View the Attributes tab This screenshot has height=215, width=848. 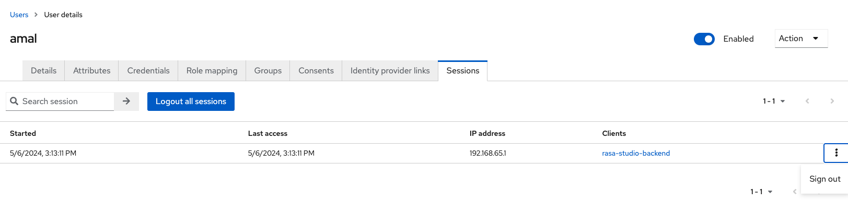tap(91, 71)
